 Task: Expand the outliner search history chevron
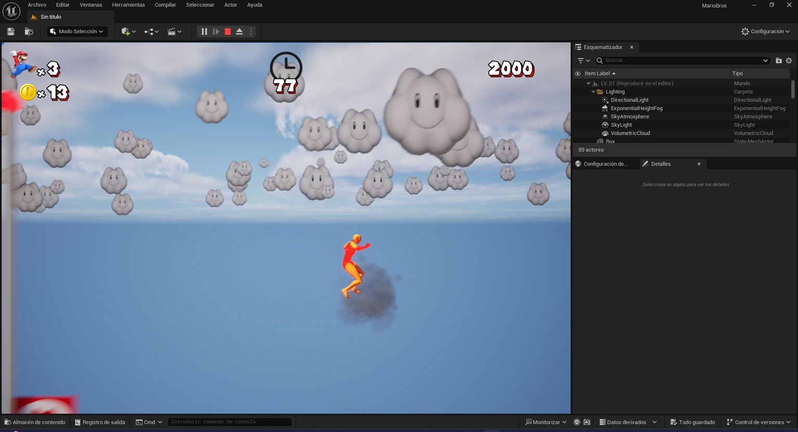[765, 61]
